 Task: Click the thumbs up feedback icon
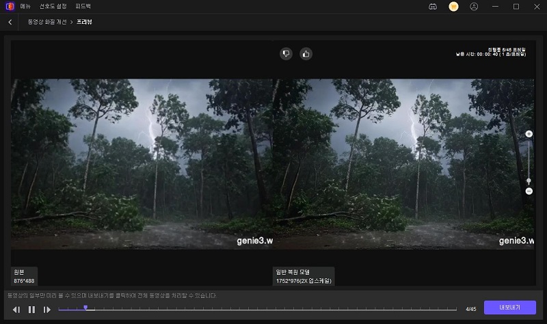point(306,53)
